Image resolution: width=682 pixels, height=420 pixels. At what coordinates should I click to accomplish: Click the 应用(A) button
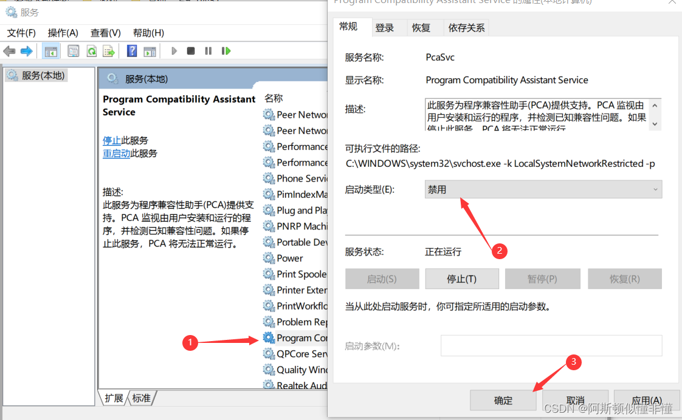pyautogui.click(x=647, y=400)
